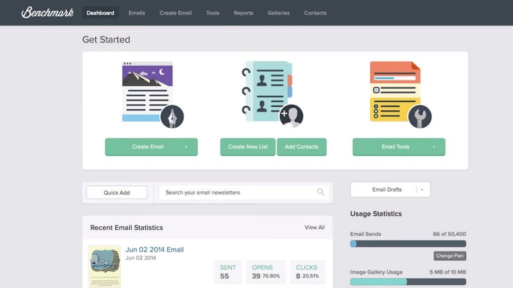
Task: Click the add-person badge icon
Action: (291, 116)
